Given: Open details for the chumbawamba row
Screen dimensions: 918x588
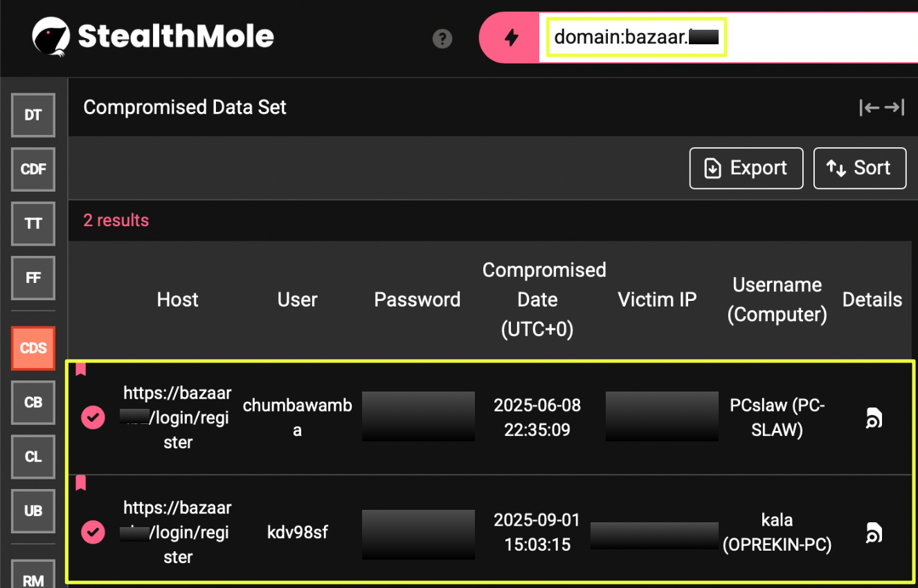Looking at the screenshot, I should [x=874, y=418].
